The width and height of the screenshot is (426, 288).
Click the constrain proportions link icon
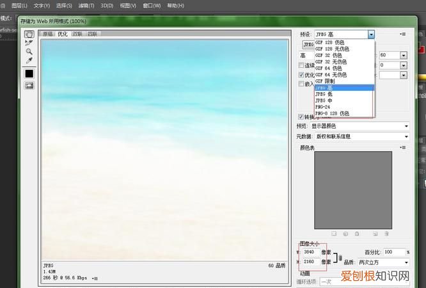tap(340, 257)
